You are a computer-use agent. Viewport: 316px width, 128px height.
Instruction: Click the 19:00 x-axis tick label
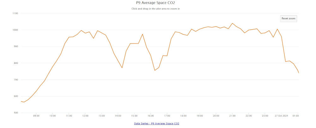tap(200, 116)
